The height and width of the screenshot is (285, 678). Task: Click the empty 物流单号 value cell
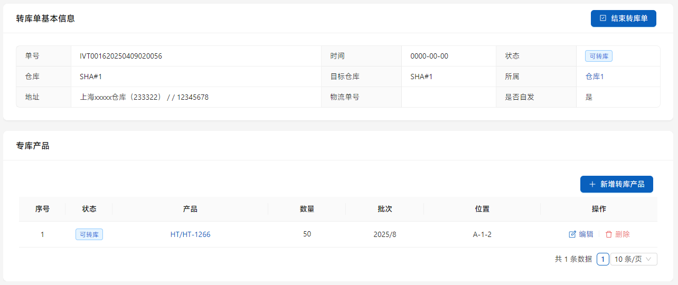pyautogui.click(x=448, y=97)
